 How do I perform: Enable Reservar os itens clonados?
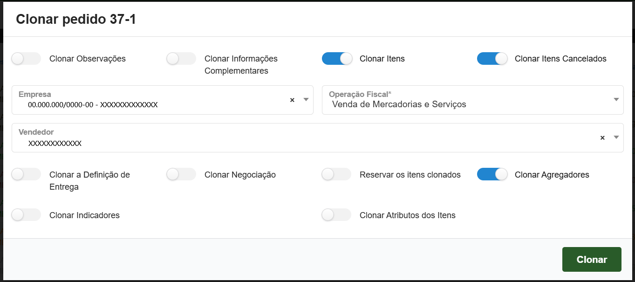point(336,174)
